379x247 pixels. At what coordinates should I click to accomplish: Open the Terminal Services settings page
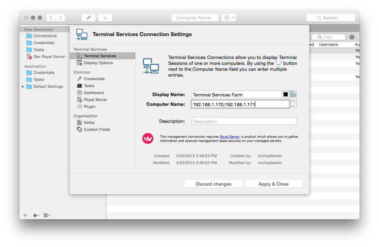click(102, 56)
